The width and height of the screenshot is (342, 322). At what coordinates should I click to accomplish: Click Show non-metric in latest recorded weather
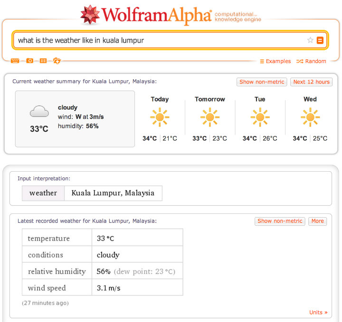click(280, 221)
